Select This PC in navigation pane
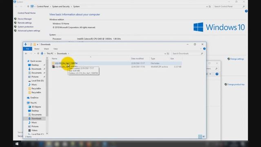Screen dimensions: 261x147 click(x=33, y=103)
